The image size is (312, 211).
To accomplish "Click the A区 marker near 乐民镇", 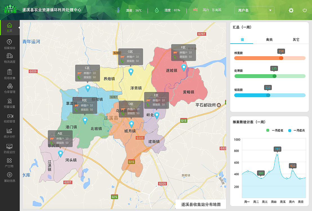I will [60, 139].
